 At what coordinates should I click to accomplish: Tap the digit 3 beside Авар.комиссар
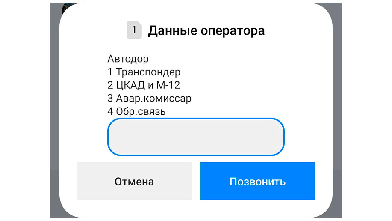(x=110, y=99)
